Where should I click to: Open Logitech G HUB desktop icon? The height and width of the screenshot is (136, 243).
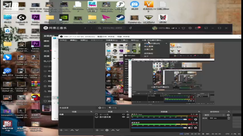tap(22, 20)
